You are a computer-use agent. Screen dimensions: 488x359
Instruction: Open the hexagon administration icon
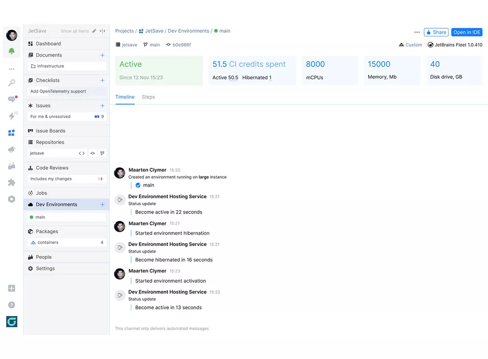[x=12, y=199]
